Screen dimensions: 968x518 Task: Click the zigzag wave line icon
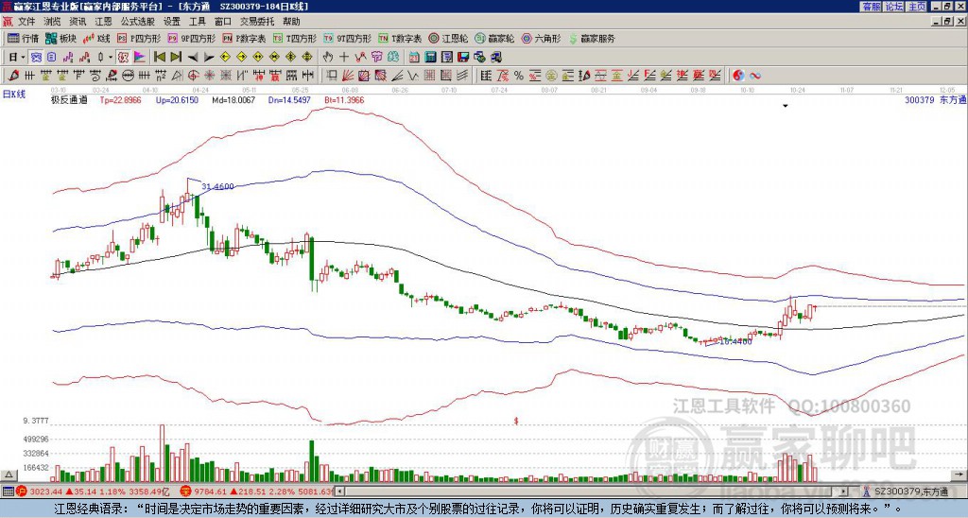point(414,76)
